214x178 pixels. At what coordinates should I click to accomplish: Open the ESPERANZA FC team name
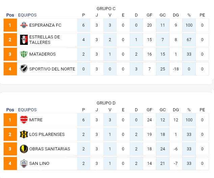click(45, 25)
